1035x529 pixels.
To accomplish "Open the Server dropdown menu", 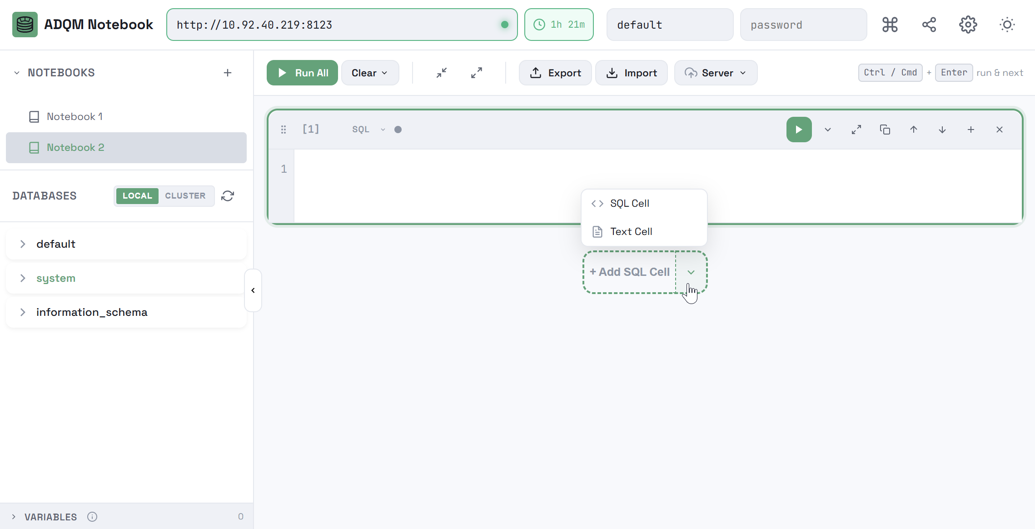I will (716, 73).
